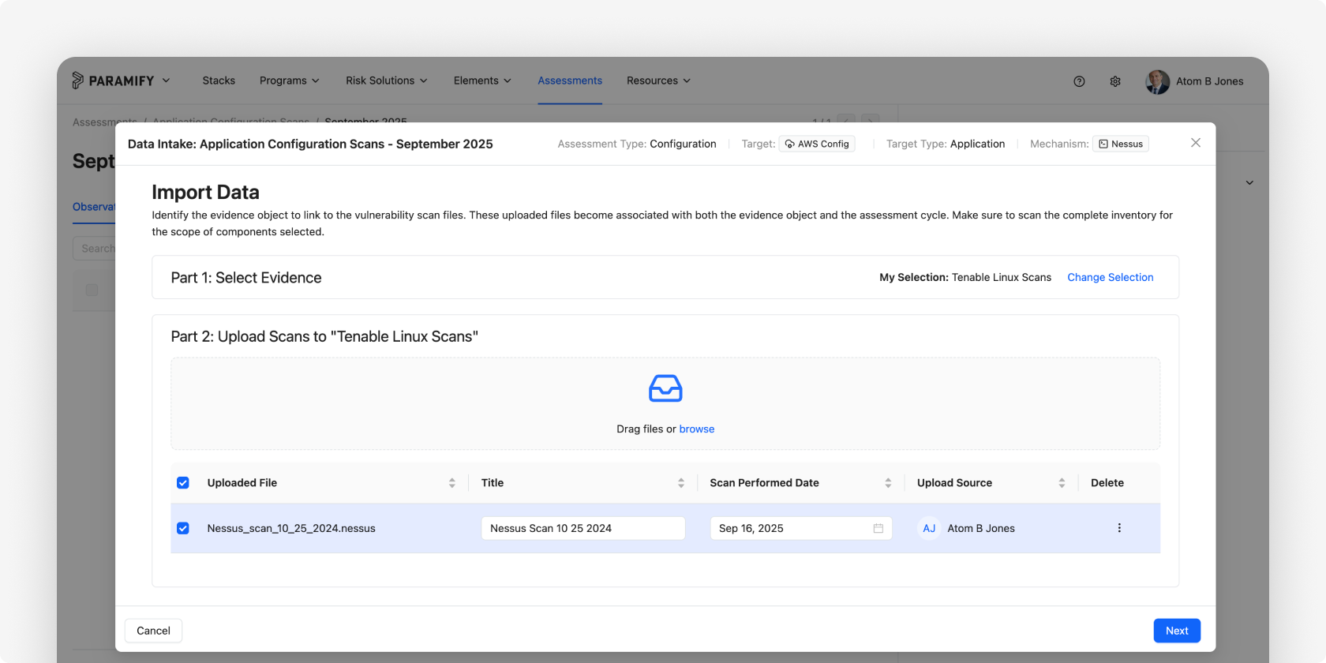This screenshot has height=663, width=1326.
Task: Expand the chevron at right of background page
Action: (1249, 183)
